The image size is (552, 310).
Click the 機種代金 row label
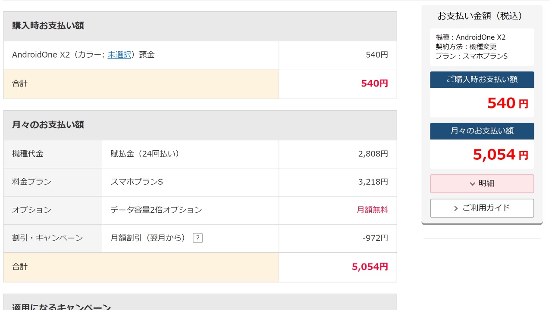pyautogui.click(x=28, y=154)
